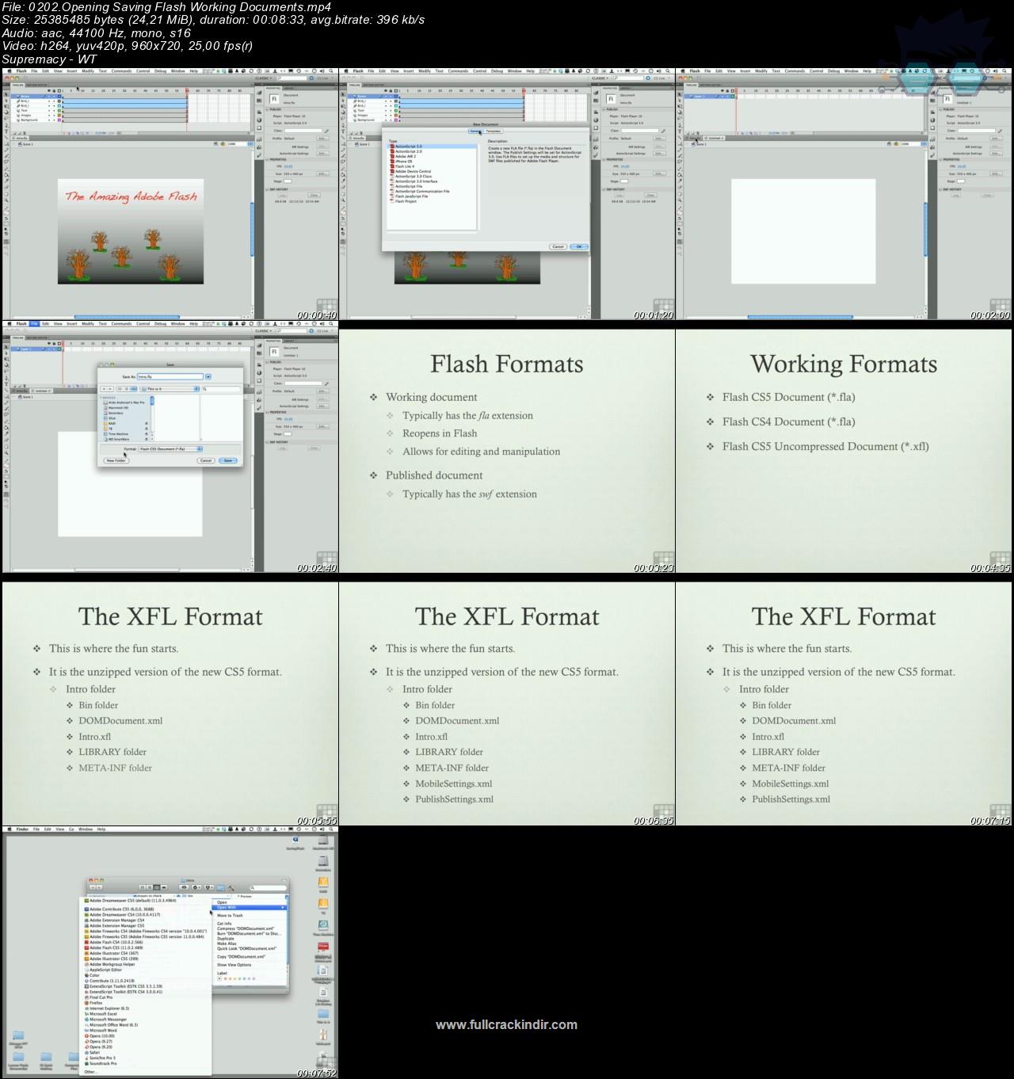Open with Firefox from app list
Screen dimensions: 1014x1079
147,1003
